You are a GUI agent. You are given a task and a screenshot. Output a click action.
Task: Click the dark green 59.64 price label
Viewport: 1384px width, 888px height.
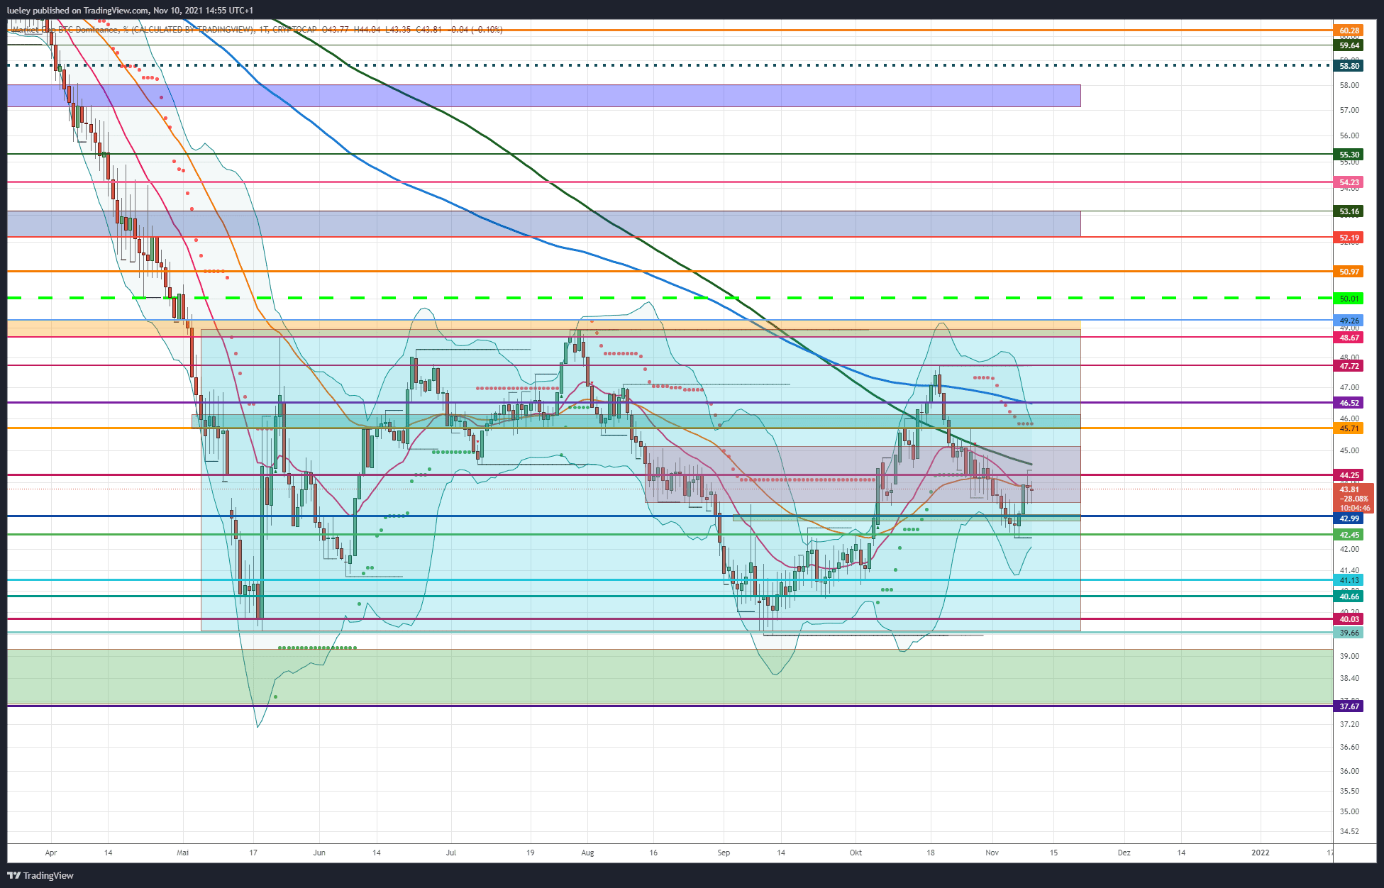point(1349,45)
